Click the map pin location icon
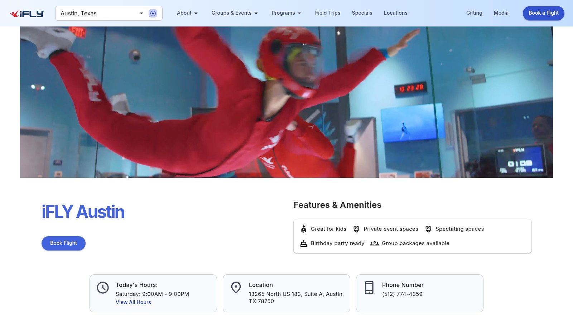 coord(236,288)
